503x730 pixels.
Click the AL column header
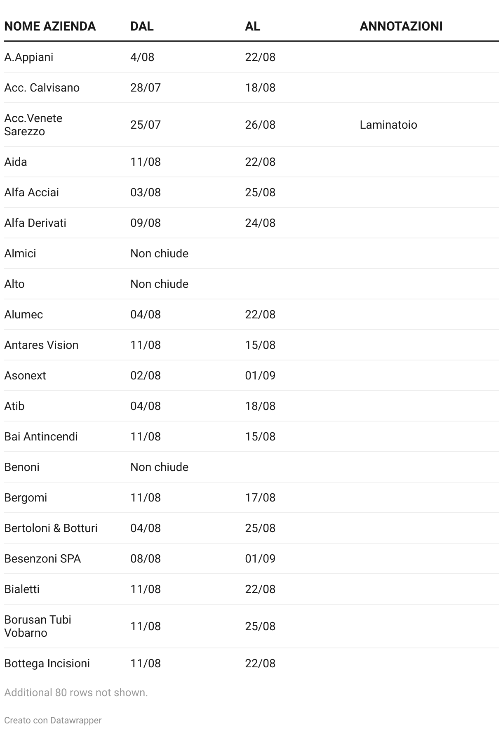[x=252, y=26]
